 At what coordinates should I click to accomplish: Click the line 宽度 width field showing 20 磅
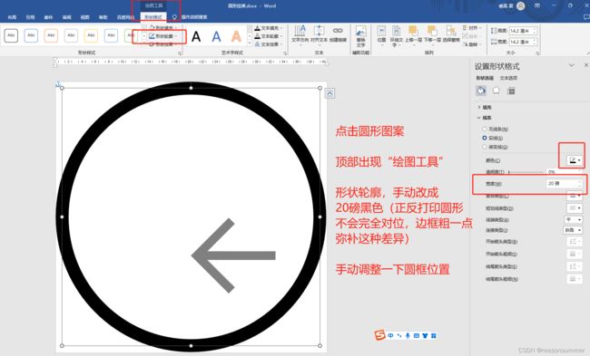coord(564,183)
